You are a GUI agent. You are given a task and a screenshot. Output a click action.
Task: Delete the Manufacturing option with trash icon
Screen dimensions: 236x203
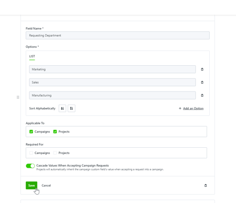tap(202, 95)
